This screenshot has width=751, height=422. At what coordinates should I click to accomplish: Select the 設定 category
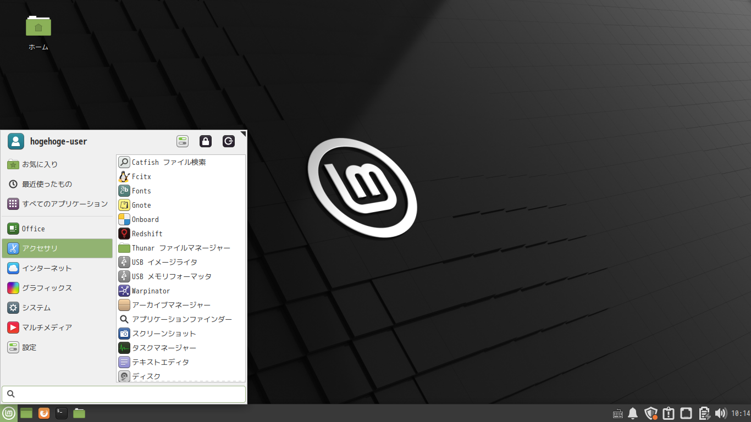(57, 347)
